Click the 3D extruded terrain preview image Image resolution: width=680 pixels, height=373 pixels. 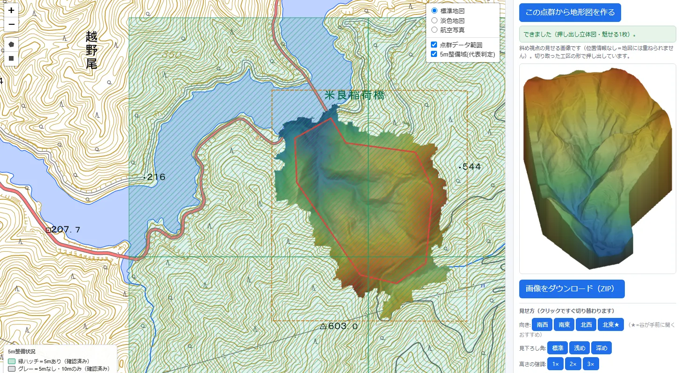(597, 169)
